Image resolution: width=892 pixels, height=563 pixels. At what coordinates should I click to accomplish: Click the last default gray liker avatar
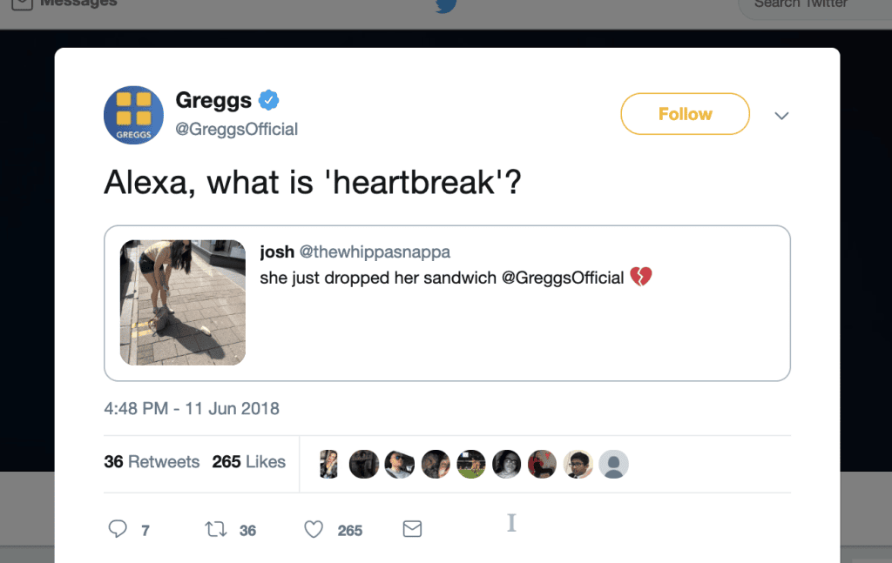point(613,464)
